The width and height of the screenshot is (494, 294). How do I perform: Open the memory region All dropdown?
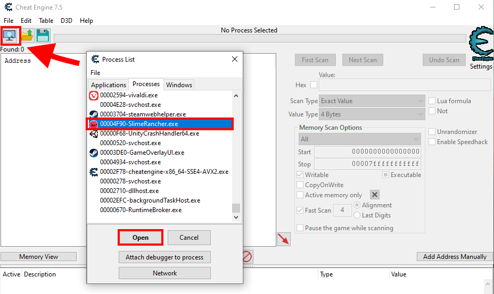[x=360, y=139]
